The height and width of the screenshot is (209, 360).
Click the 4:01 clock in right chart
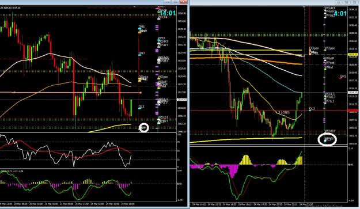[340, 14]
